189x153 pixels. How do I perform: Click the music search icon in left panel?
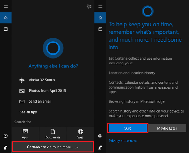coord(89,6)
